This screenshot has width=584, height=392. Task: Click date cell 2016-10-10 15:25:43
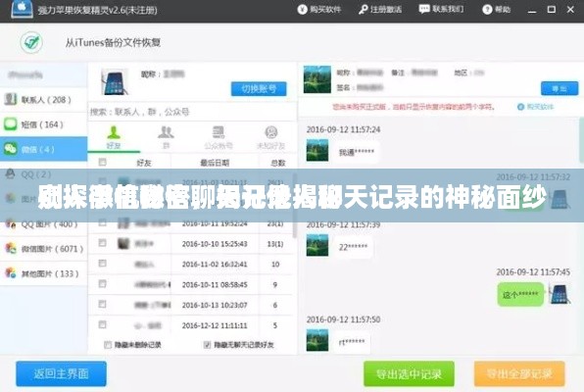[215, 244]
